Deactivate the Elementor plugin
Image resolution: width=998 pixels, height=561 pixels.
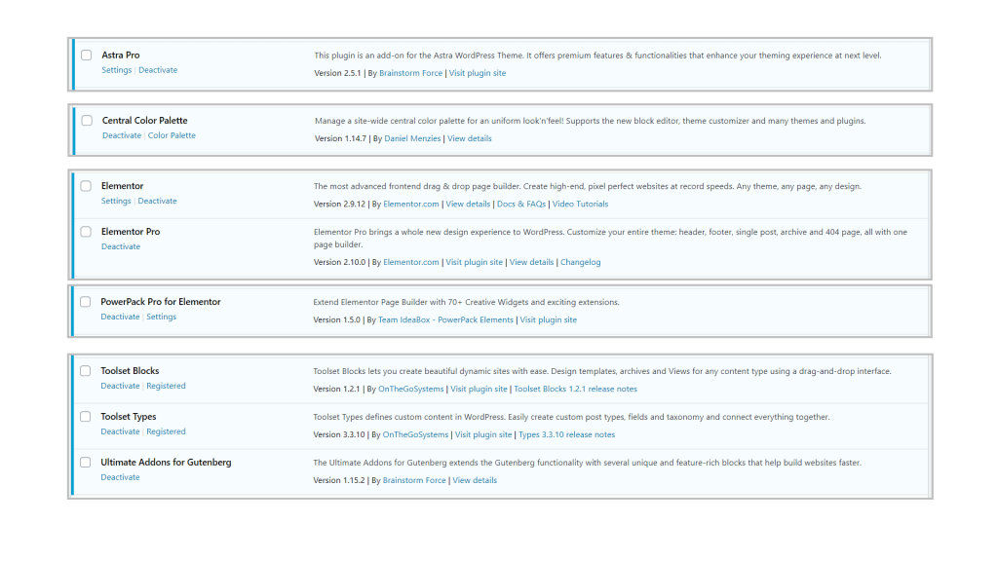tap(157, 201)
